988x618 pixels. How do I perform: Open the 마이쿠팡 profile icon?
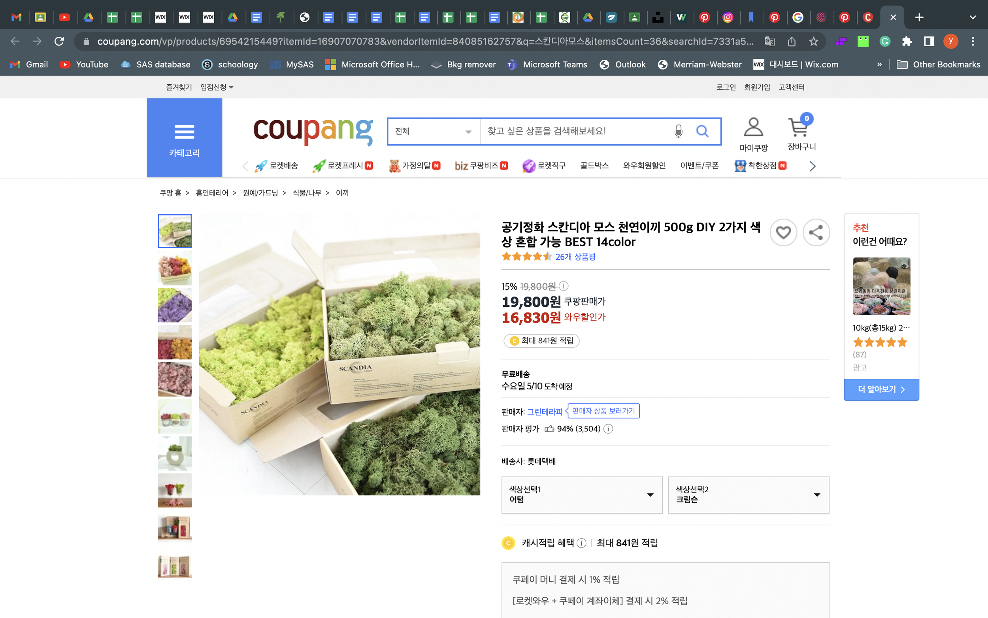753,127
